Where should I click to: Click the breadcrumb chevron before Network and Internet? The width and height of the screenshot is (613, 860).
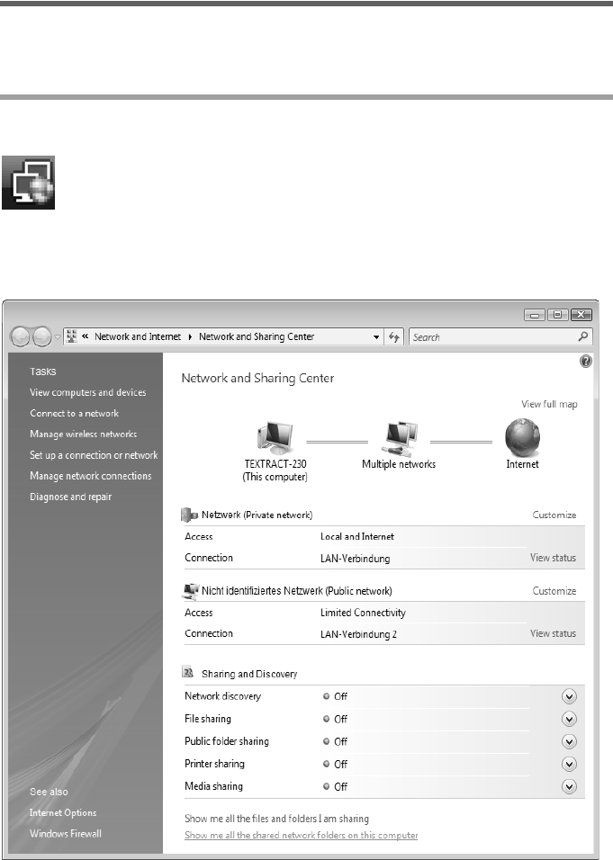(85, 336)
